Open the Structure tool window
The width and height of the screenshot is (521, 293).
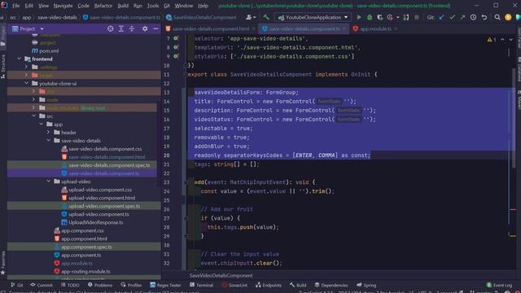pos(3,67)
